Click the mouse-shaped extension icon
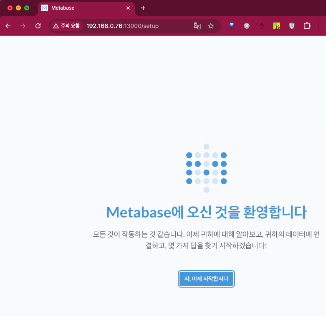 [262, 26]
